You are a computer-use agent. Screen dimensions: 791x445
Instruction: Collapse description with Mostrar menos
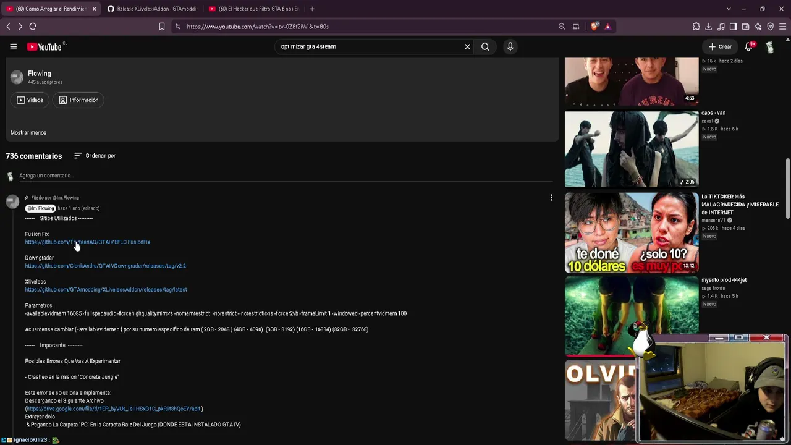28,133
